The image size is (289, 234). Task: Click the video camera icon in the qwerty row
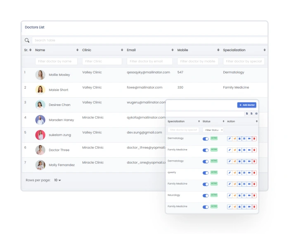click(x=249, y=173)
